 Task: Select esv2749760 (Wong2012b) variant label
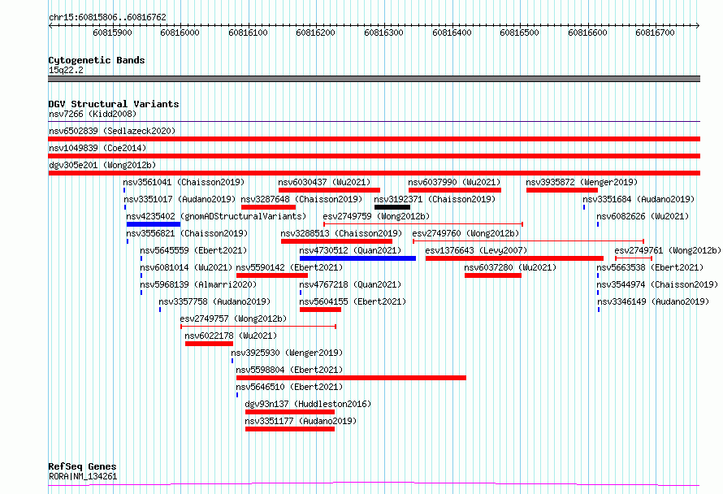click(465, 233)
